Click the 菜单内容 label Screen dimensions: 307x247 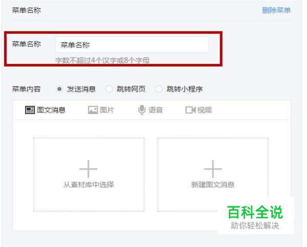27,89
